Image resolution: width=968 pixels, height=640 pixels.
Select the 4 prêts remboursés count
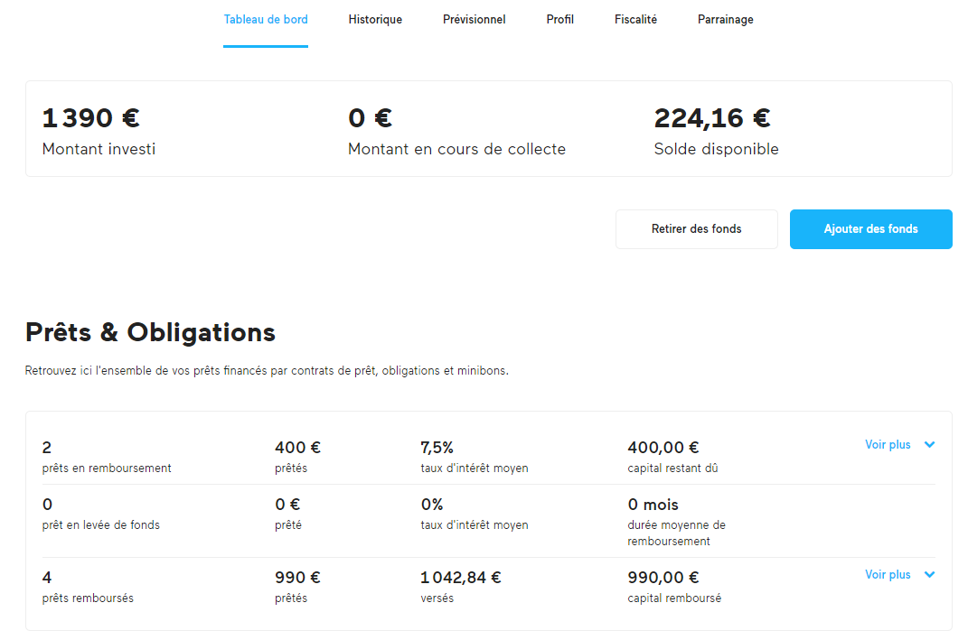click(47, 578)
